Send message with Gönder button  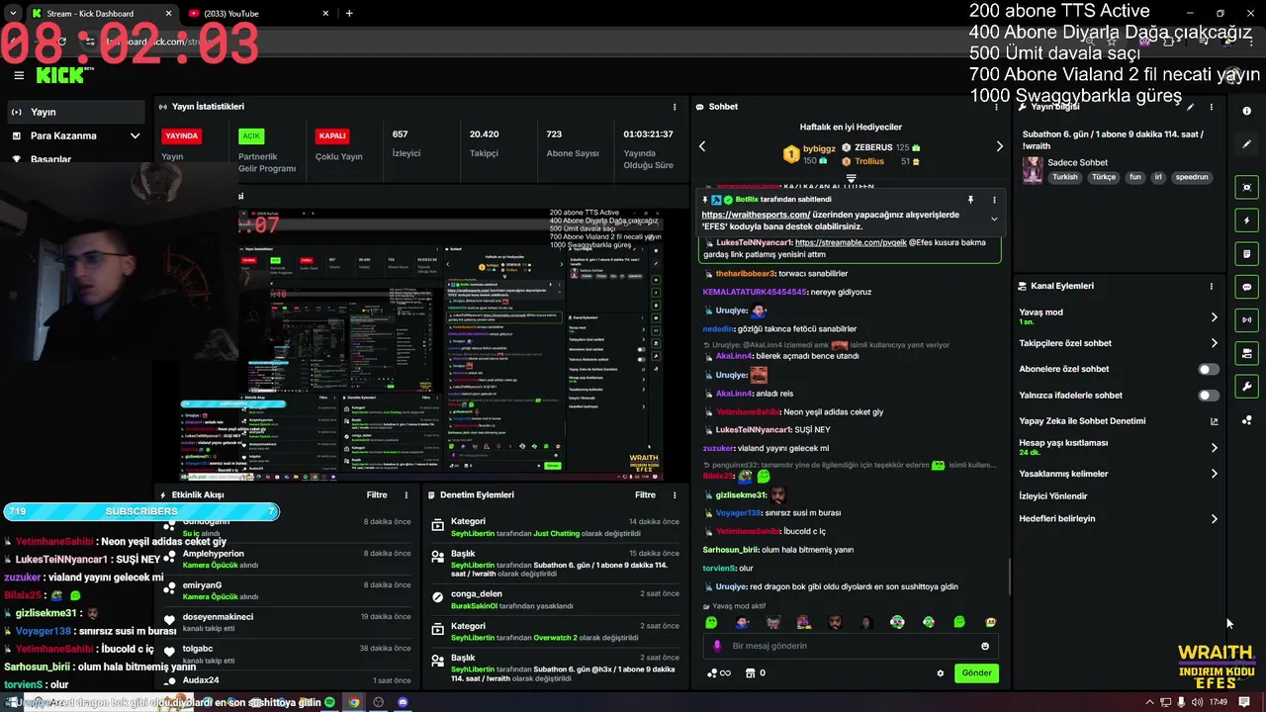click(x=976, y=673)
